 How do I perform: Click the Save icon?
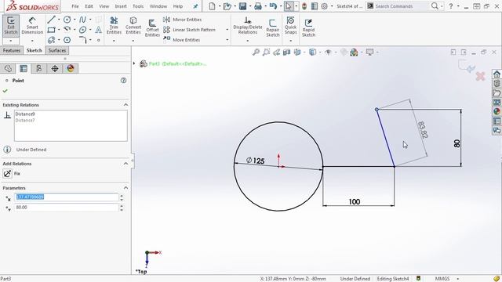(242, 6)
